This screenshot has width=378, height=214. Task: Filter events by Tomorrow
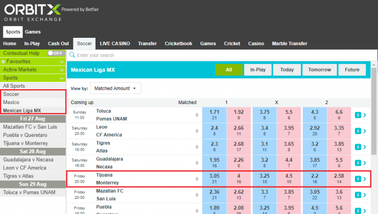(319, 70)
